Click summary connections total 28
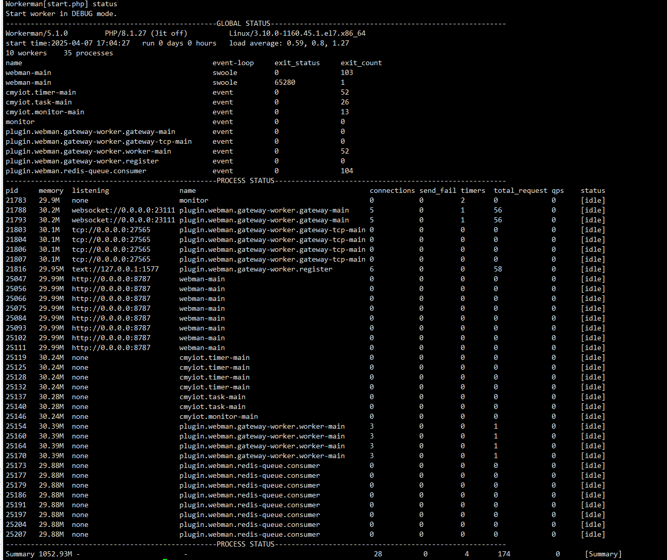 point(378,554)
